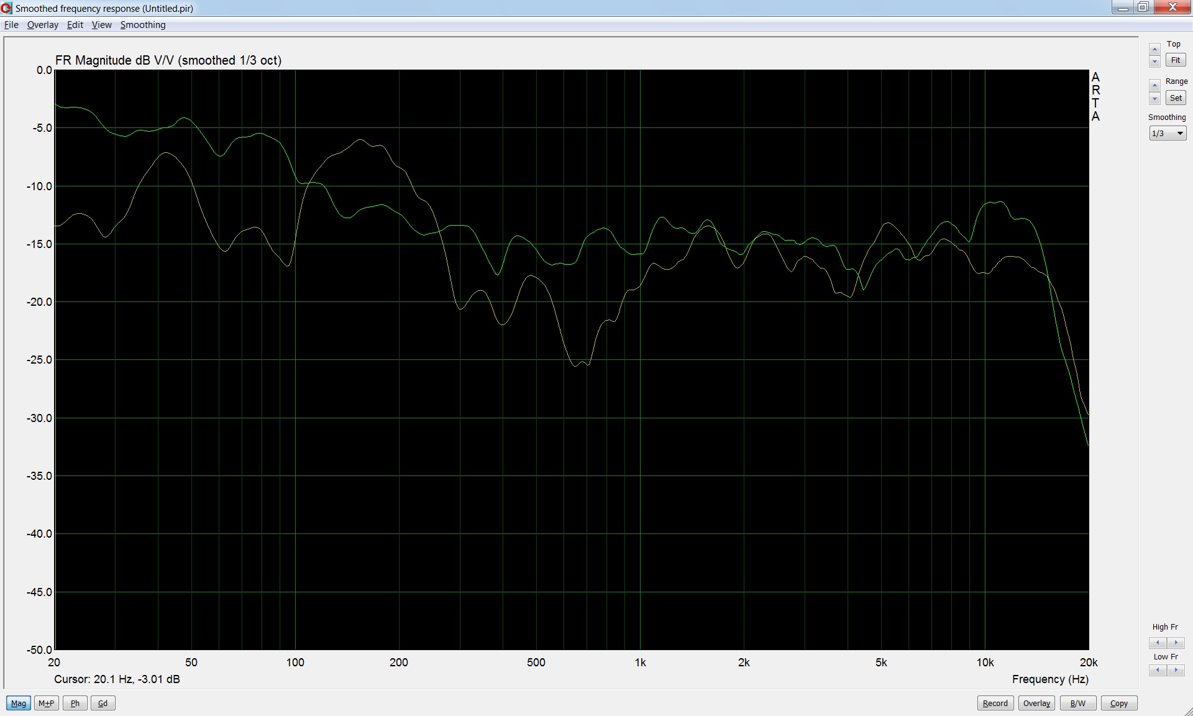Image resolution: width=1193 pixels, height=716 pixels.
Task: Click the Fit button under Top
Action: [x=1175, y=60]
